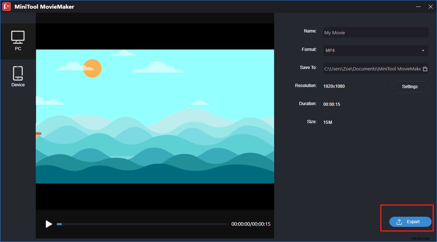Click the video preview area
Screen dimensions: 437x242
pyautogui.click(x=155, y=116)
